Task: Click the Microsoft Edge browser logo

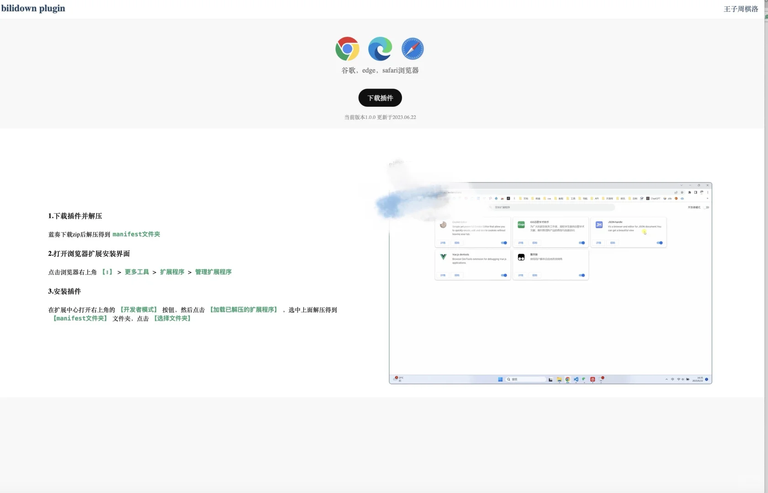Action: pos(380,49)
